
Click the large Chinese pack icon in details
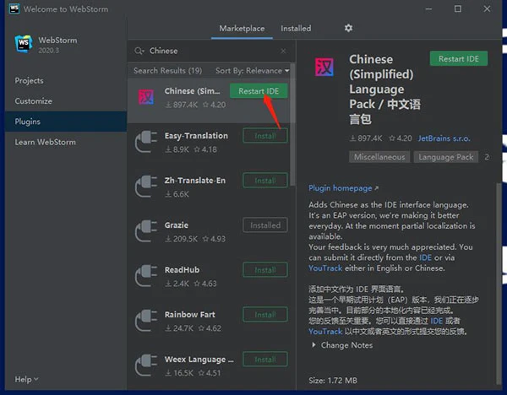click(324, 68)
